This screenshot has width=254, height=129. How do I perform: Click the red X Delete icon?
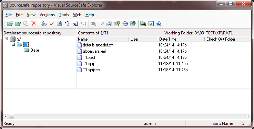[x=34, y=24]
